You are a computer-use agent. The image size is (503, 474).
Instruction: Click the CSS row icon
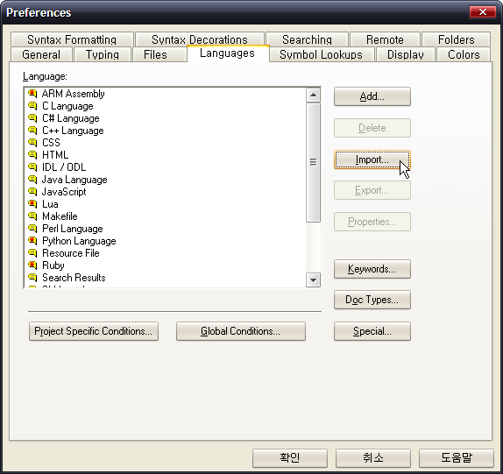[x=32, y=143]
